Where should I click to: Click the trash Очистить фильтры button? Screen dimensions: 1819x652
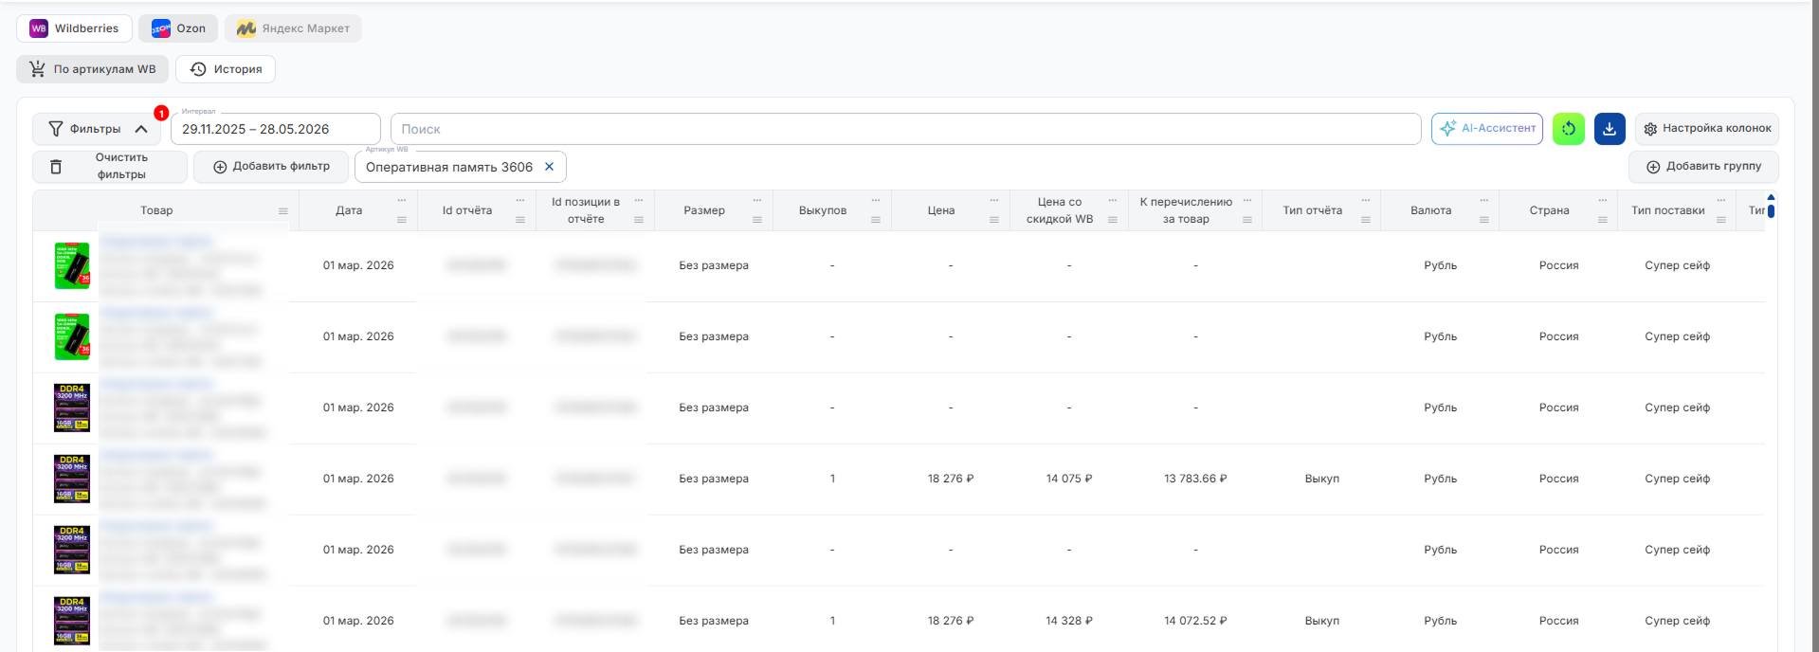click(x=110, y=167)
